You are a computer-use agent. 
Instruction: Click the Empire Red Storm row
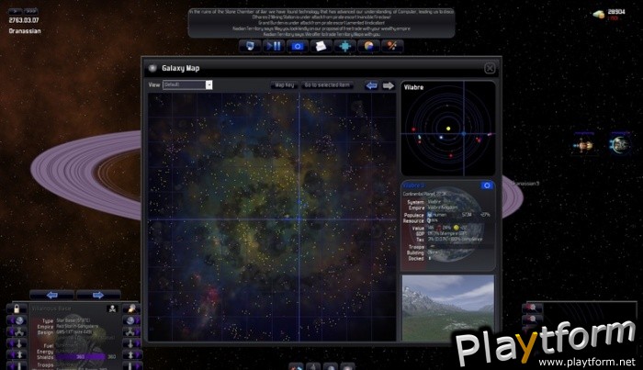point(68,327)
